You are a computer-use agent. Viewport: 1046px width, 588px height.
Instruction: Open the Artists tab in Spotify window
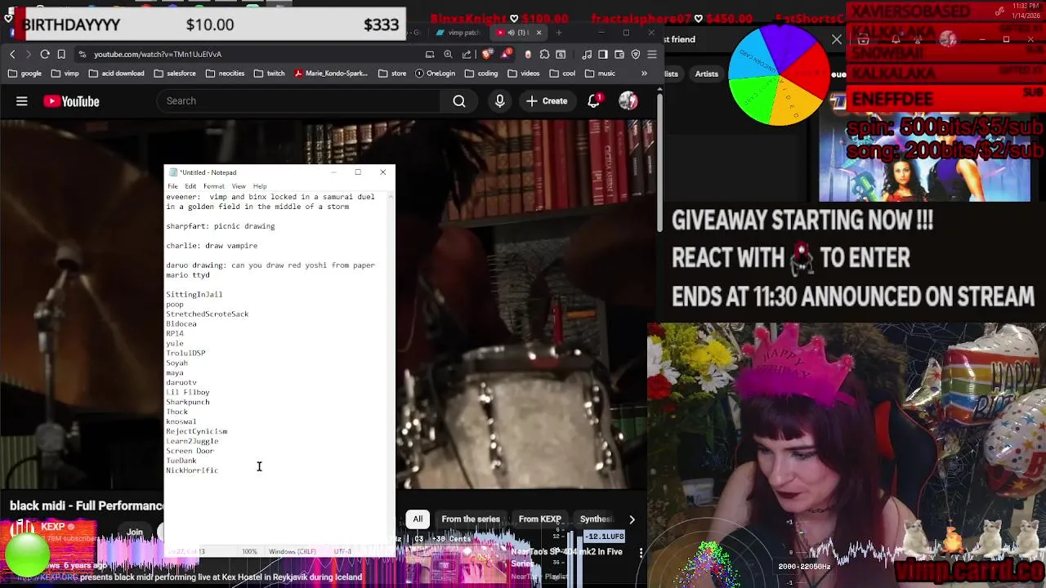tap(707, 73)
